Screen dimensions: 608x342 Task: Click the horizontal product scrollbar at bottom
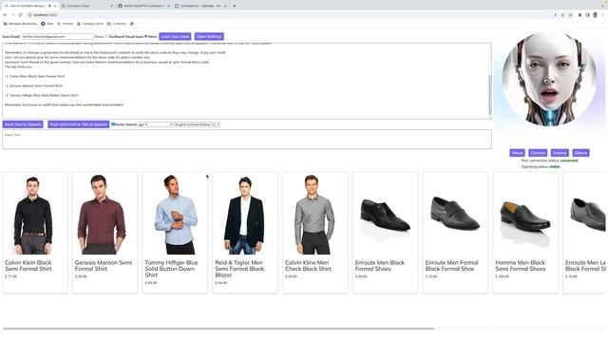pyautogui.click(x=218, y=329)
